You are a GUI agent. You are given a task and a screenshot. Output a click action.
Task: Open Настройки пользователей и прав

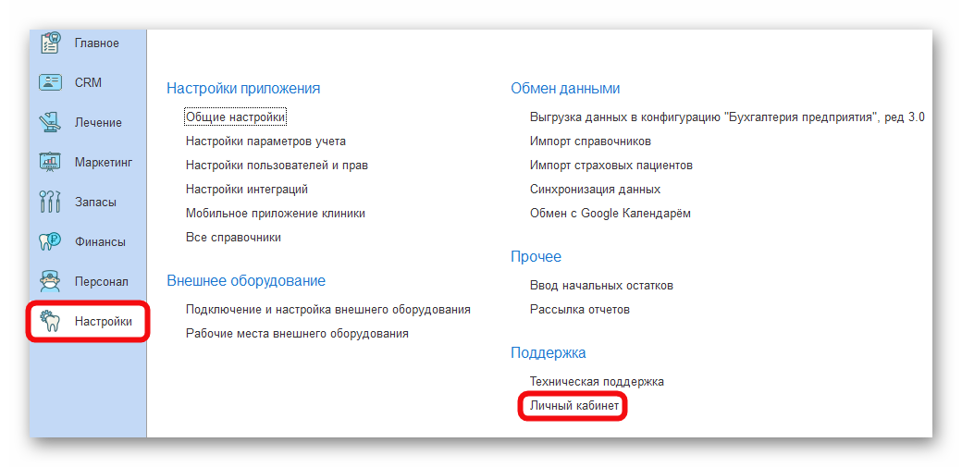tap(277, 166)
